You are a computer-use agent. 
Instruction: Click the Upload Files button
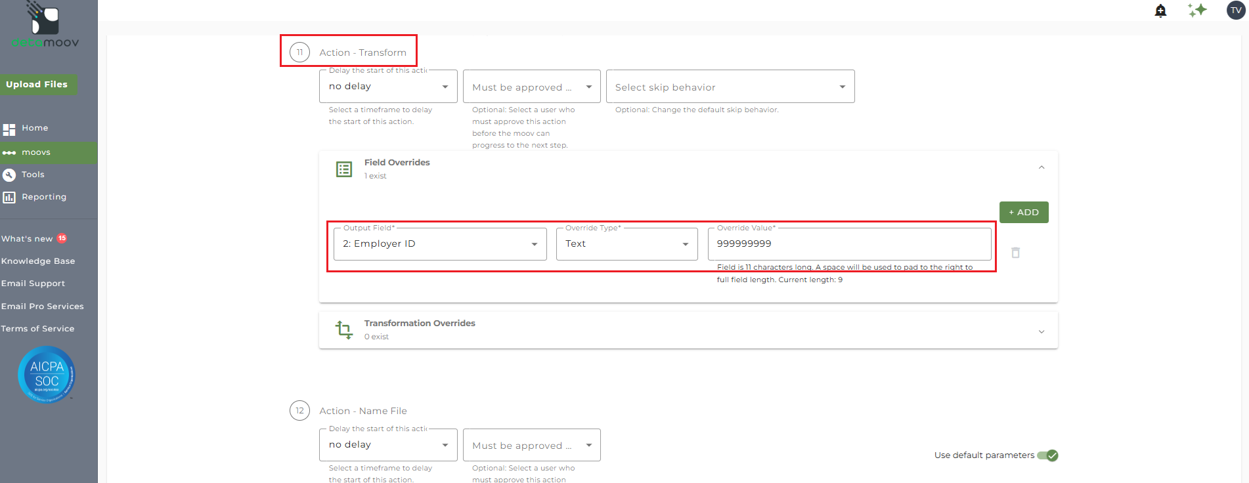tap(37, 85)
